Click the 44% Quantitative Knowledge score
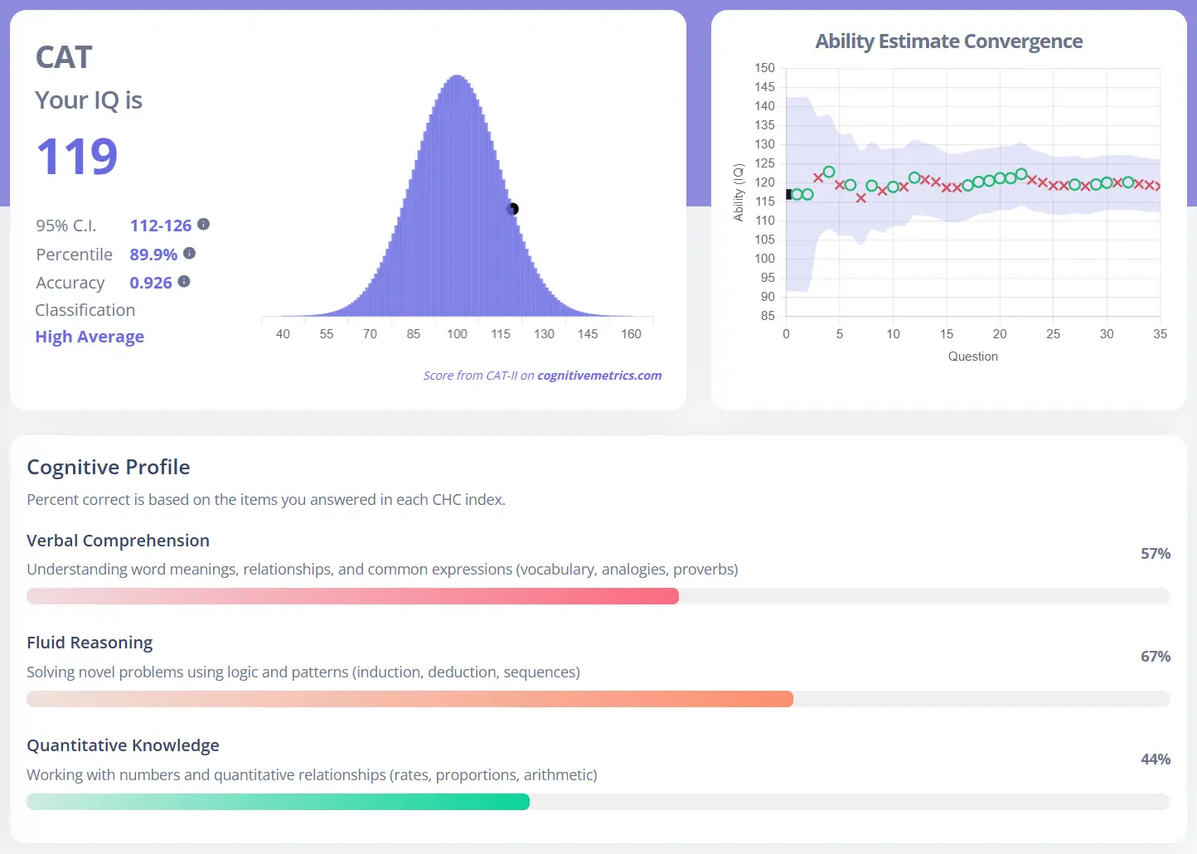 coord(1155,759)
